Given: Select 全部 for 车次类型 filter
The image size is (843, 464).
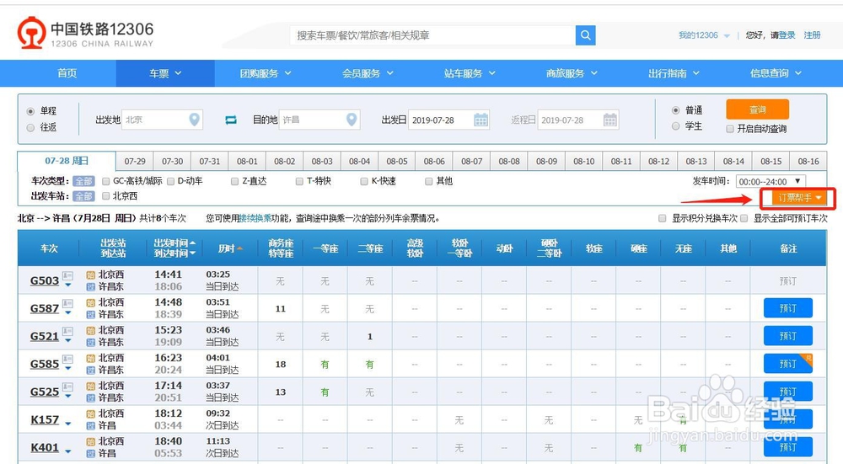Looking at the screenshot, I should [83, 182].
